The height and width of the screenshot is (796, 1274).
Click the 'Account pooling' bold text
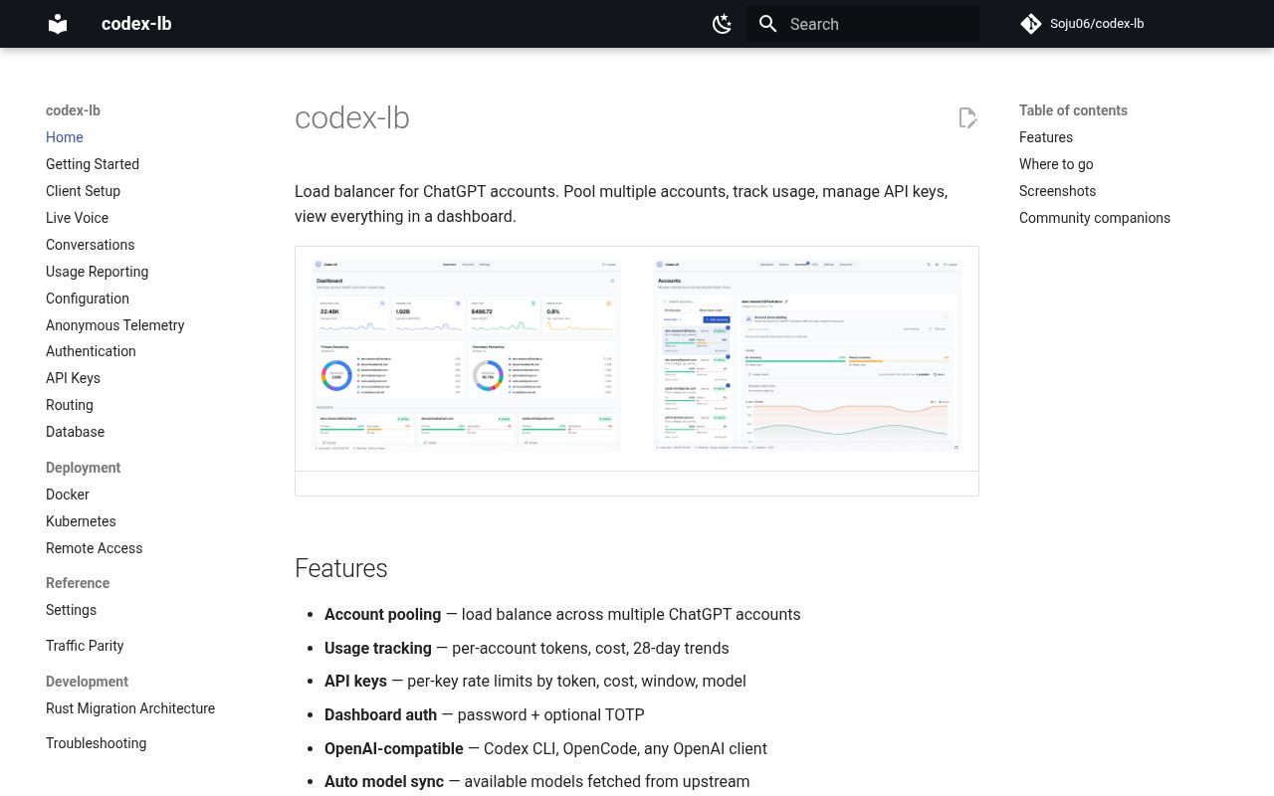tap(382, 615)
